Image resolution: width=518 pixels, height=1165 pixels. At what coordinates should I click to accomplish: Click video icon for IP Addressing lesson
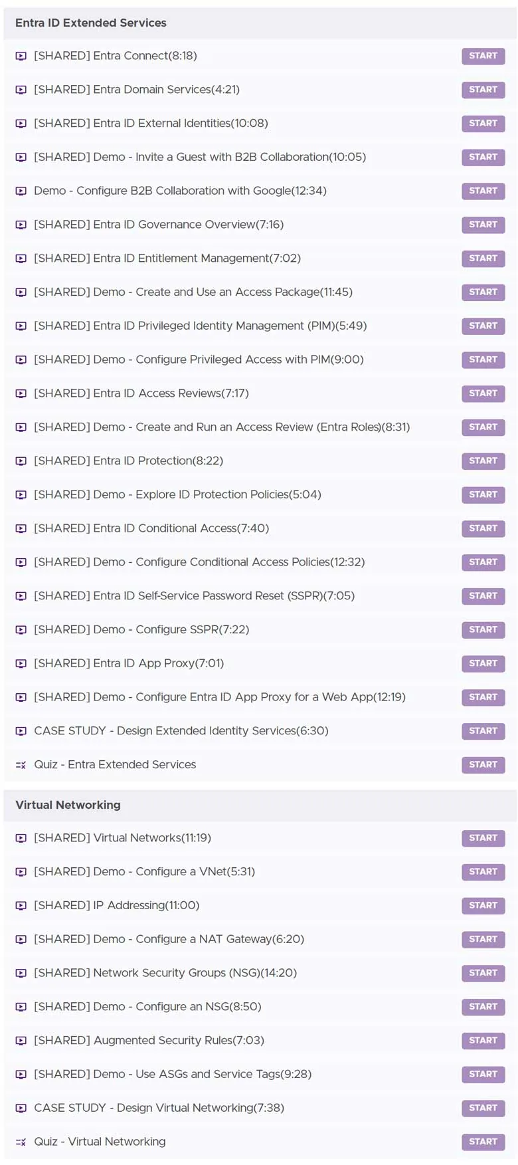click(21, 905)
